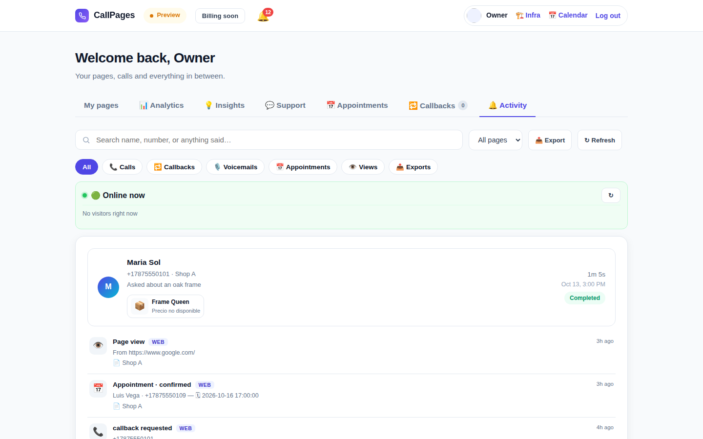Click document icon beside appointment's Shop A
This screenshot has height=439, width=703.
point(116,406)
